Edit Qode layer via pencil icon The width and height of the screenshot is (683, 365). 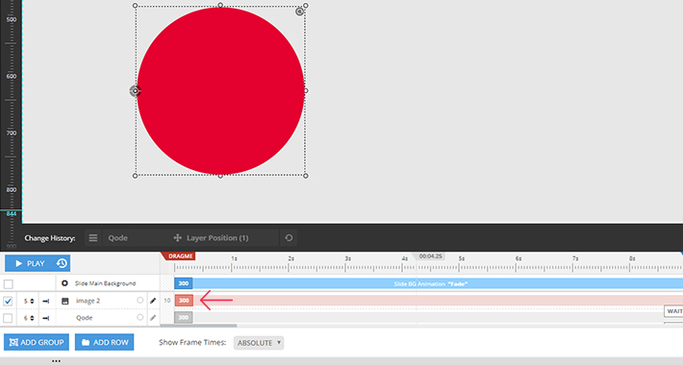[153, 318]
